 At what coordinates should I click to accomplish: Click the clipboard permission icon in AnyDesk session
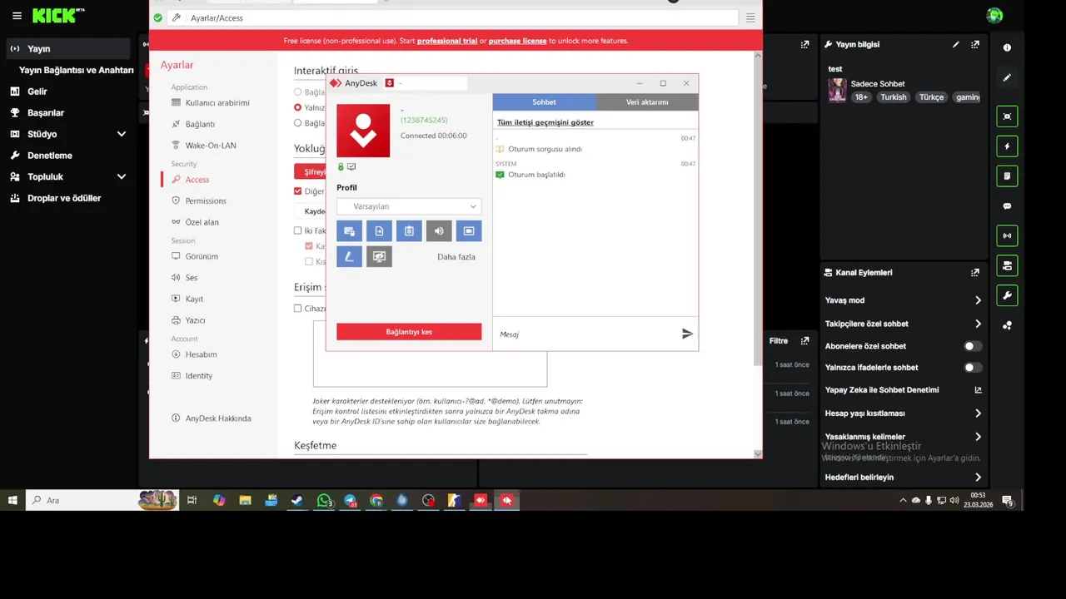pyautogui.click(x=409, y=231)
